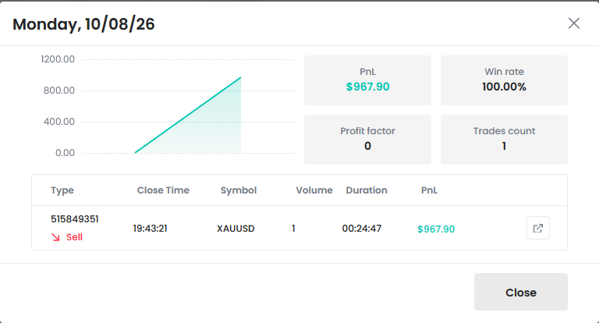Click the $967.90 trade PnL value

point(436,229)
